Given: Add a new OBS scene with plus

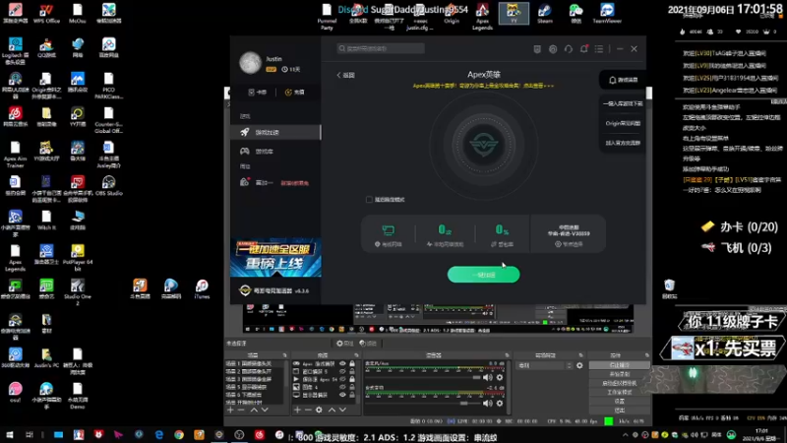Looking at the screenshot, I should [x=230, y=410].
